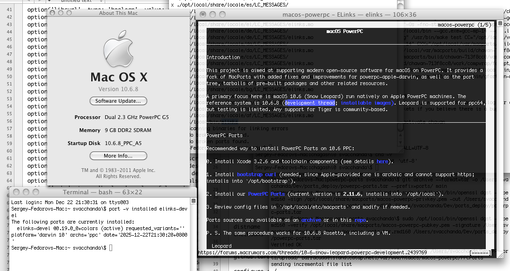Close the ELinks terminal window
Image resolution: width=510 pixels, height=271 pixels.
click(203, 14)
